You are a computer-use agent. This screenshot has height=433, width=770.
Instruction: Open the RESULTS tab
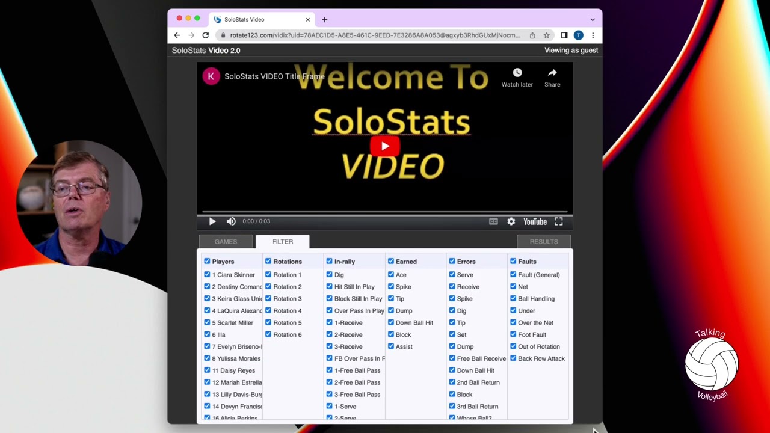click(x=544, y=242)
